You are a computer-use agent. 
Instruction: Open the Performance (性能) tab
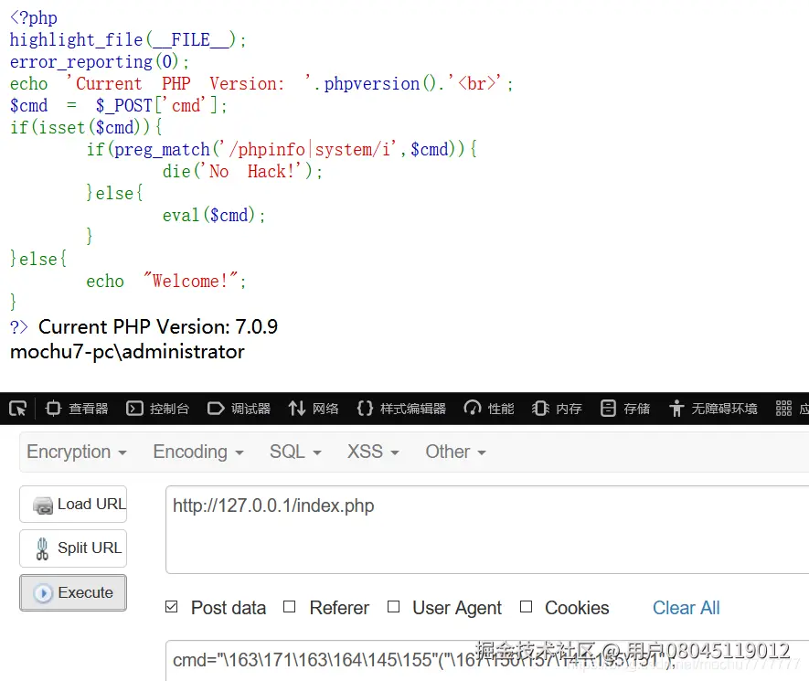point(488,409)
